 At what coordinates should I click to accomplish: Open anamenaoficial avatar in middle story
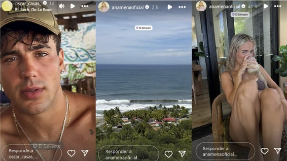click(x=104, y=7)
